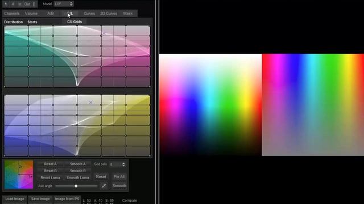
Task: Click the hue gradient preview image
Action: [x=210, y=105]
